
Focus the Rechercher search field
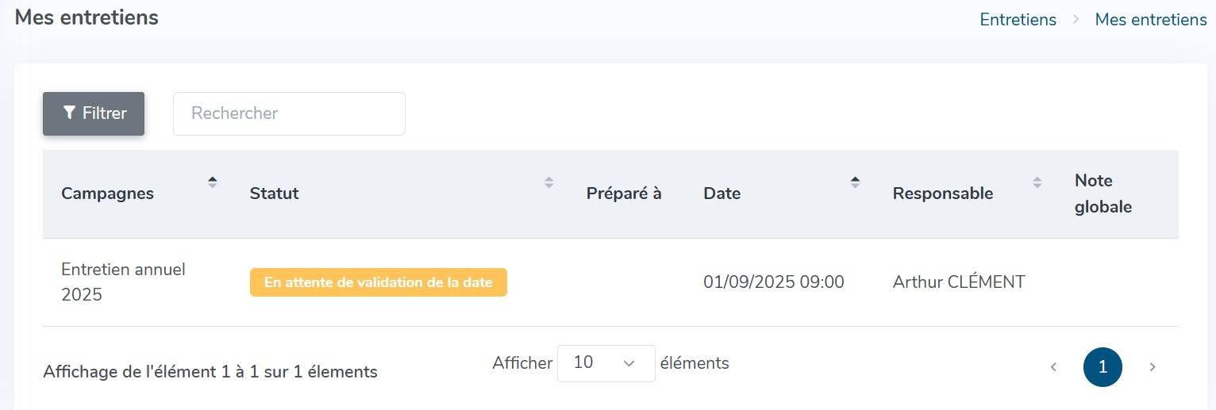pos(289,113)
